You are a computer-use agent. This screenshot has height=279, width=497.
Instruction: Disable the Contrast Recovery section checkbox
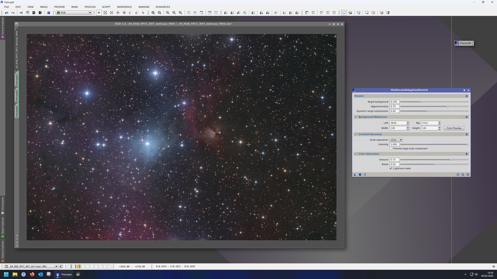coord(356,134)
